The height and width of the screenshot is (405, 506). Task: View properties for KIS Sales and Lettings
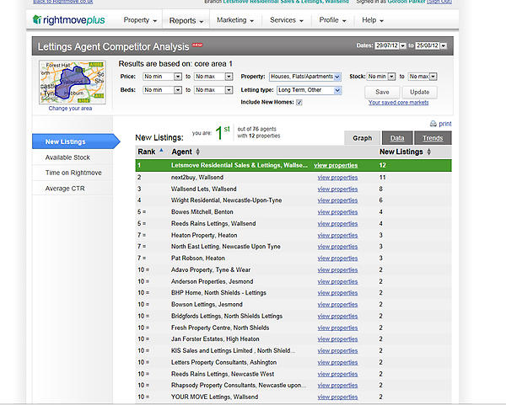pos(337,351)
